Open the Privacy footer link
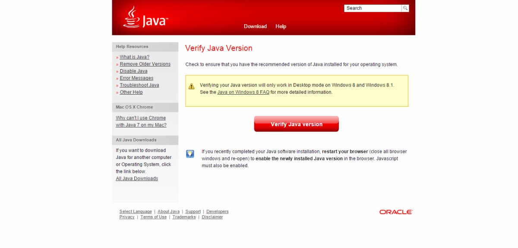Screen dimensions: 518x248 tap(127, 217)
